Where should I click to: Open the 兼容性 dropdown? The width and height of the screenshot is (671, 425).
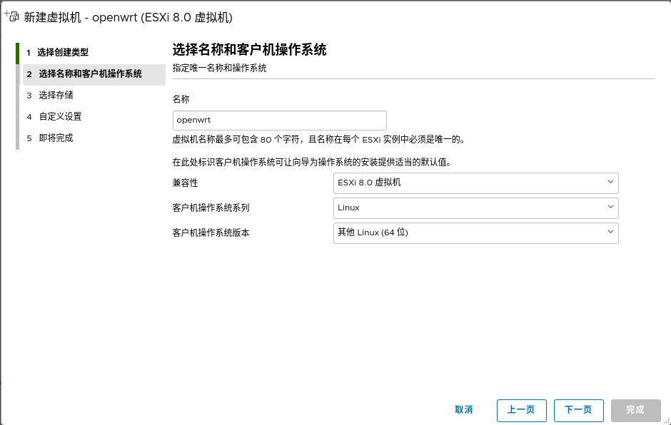point(476,183)
